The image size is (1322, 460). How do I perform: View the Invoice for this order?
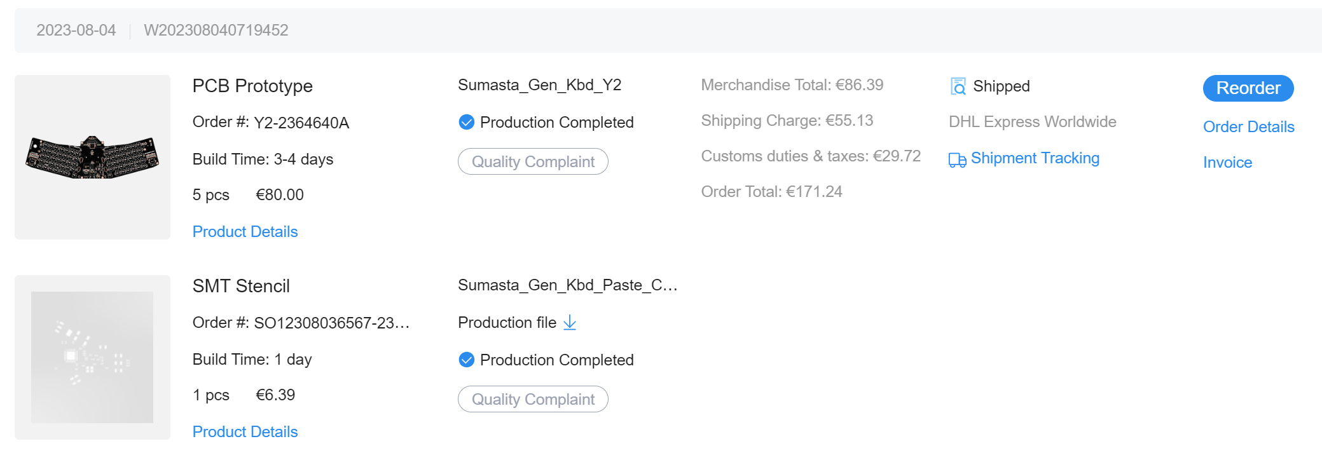(1227, 163)
